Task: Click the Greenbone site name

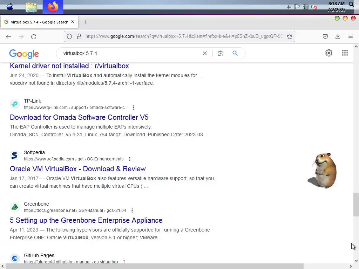Action: [36, 204]
